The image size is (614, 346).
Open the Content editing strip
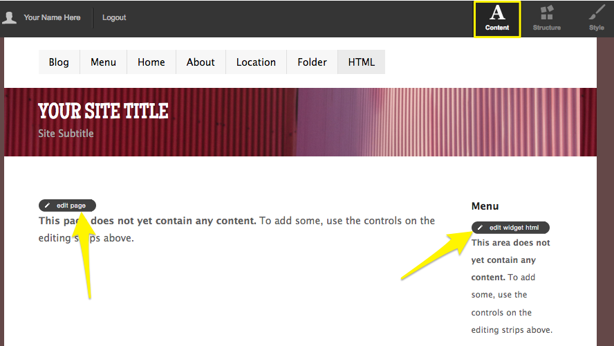pos(496,19)
